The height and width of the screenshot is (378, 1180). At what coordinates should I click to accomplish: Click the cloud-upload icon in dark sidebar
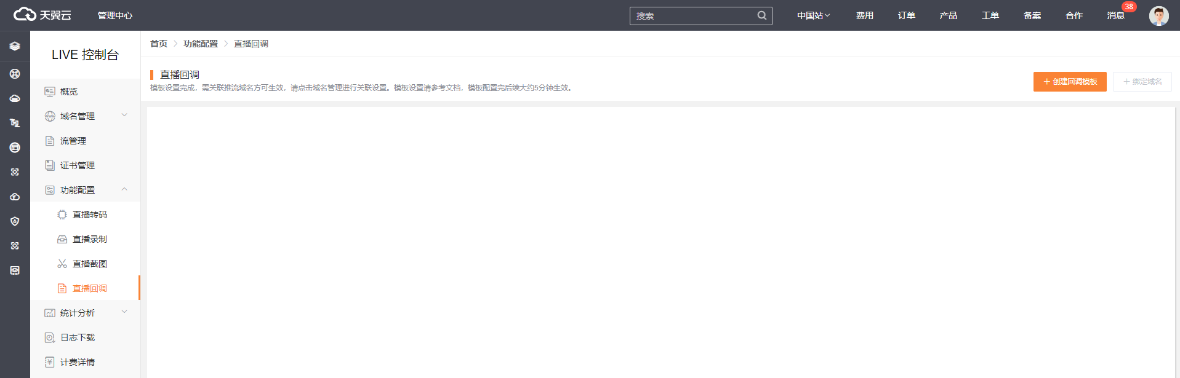[15, 197]
